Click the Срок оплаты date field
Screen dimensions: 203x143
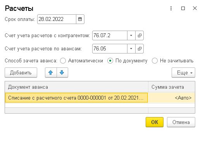(57, 19)
